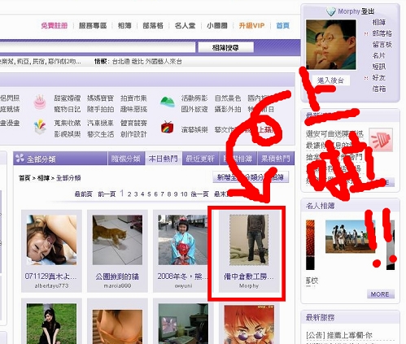This screenshot has width=406, height=344.
Task: Switch to the 本日熱門 tab
Action: [x=163, y=159]
